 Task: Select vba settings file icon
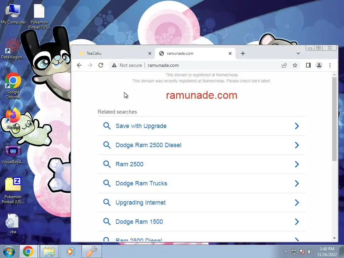pyautogui.click(x=12, y=223)
